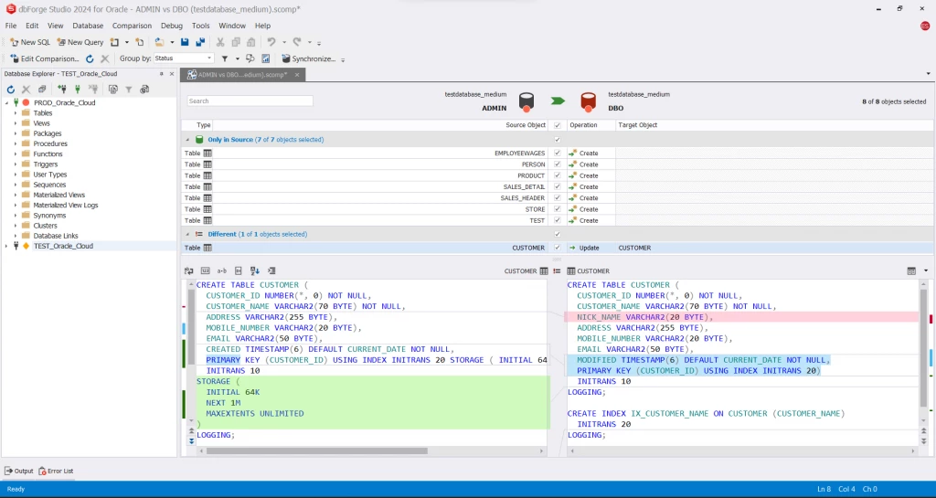
Task: Click the user avatar icon at the top right
Action: 925,26
